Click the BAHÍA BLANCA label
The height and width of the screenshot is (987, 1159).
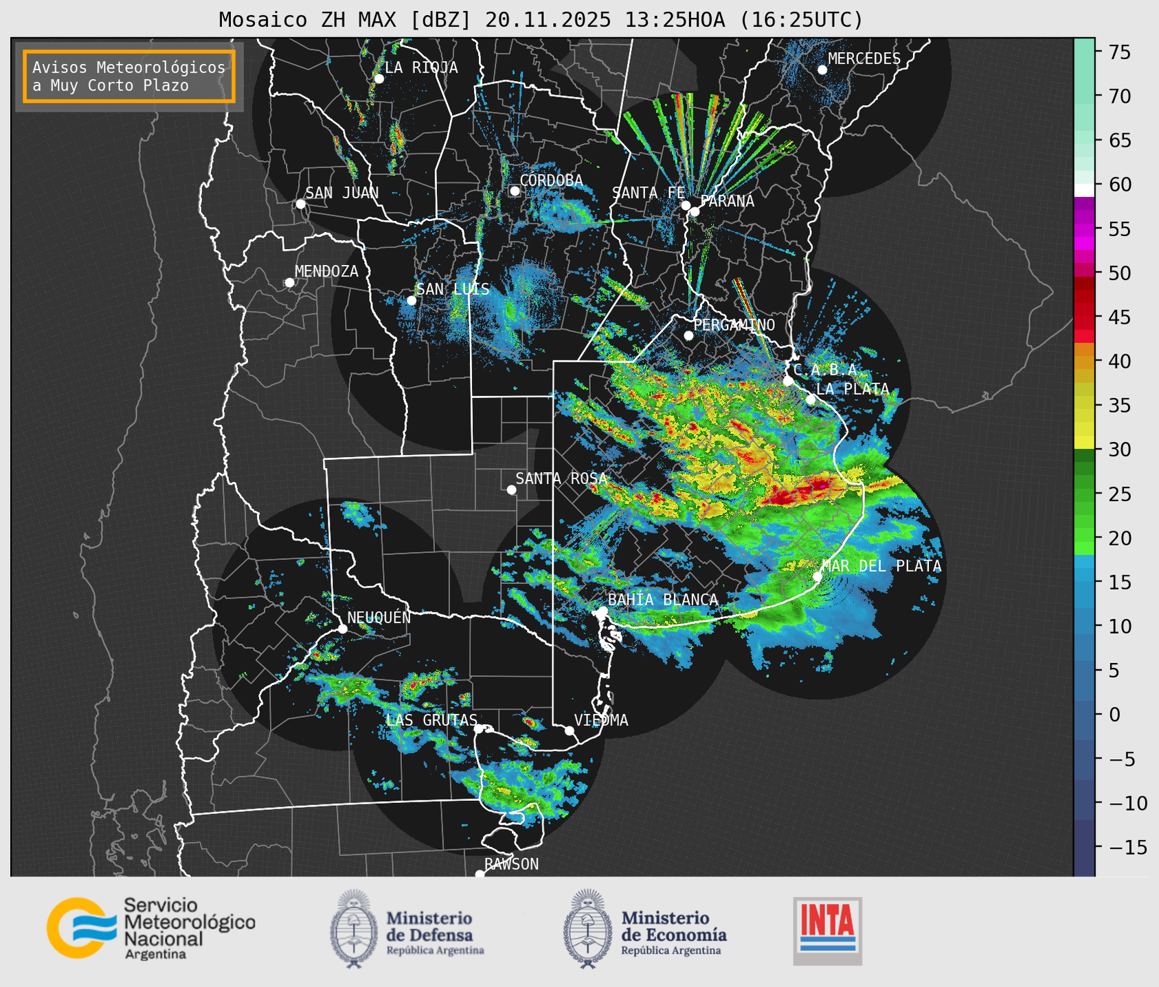coord(663,600)
